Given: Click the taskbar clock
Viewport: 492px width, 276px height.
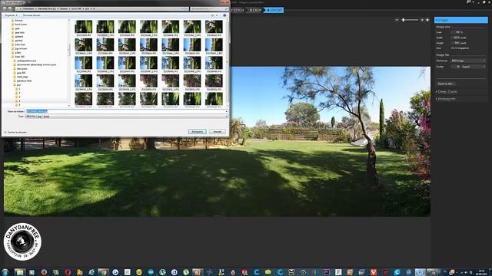Looking at the screenshot, I should 481,272.
